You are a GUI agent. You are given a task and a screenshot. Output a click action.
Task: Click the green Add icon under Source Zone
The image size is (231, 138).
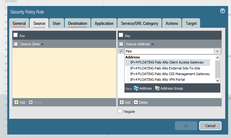pos(16,102)
